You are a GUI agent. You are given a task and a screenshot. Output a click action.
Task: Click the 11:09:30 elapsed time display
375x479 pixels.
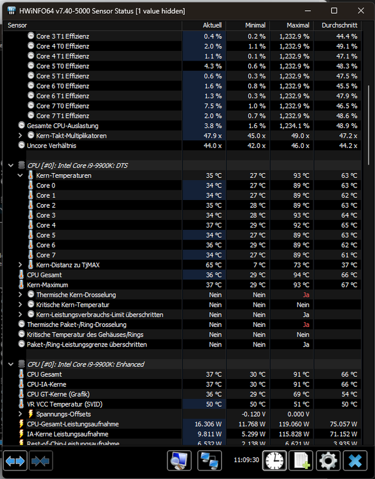click(246, 460)
